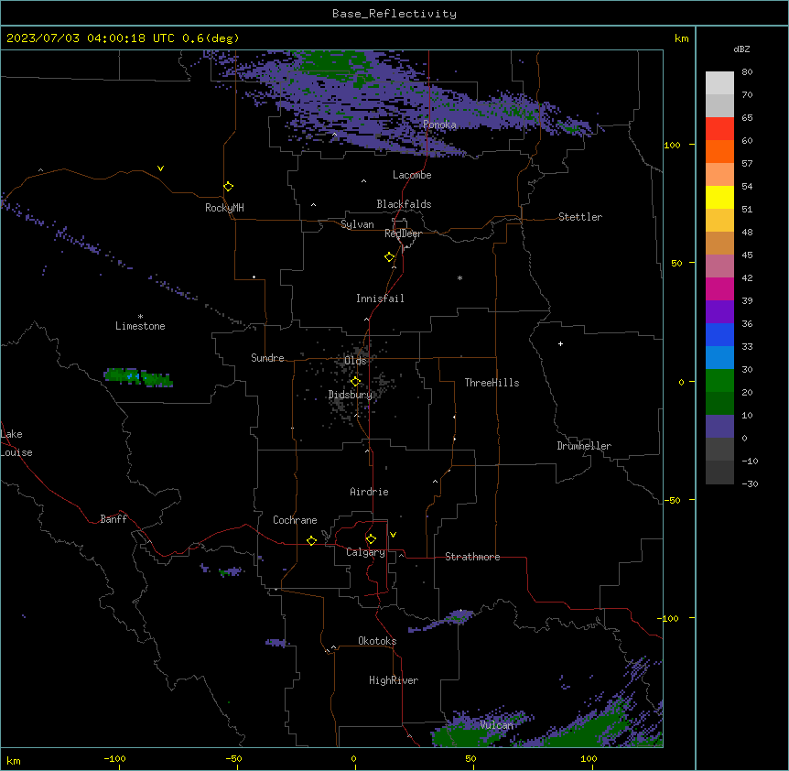Click the Sundre city label
Viewport: 789px width, 771px height.
click(267, 358)
